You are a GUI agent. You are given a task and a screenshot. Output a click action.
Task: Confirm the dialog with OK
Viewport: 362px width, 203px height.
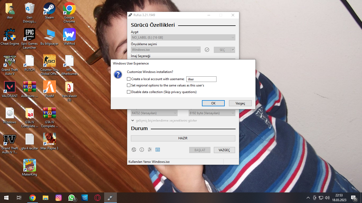(213, 103)
